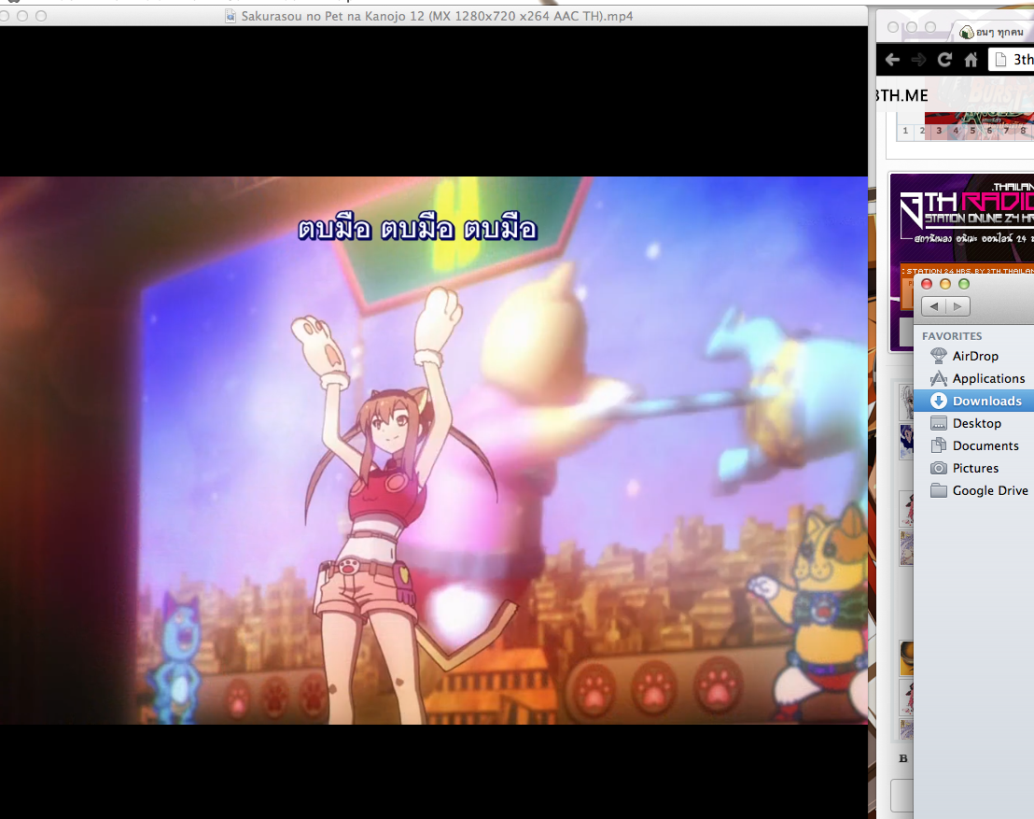Click the Pictures camera icon in Finder sidebar
This screenshot has height=819, width=1034.
(x=939, y=469)
